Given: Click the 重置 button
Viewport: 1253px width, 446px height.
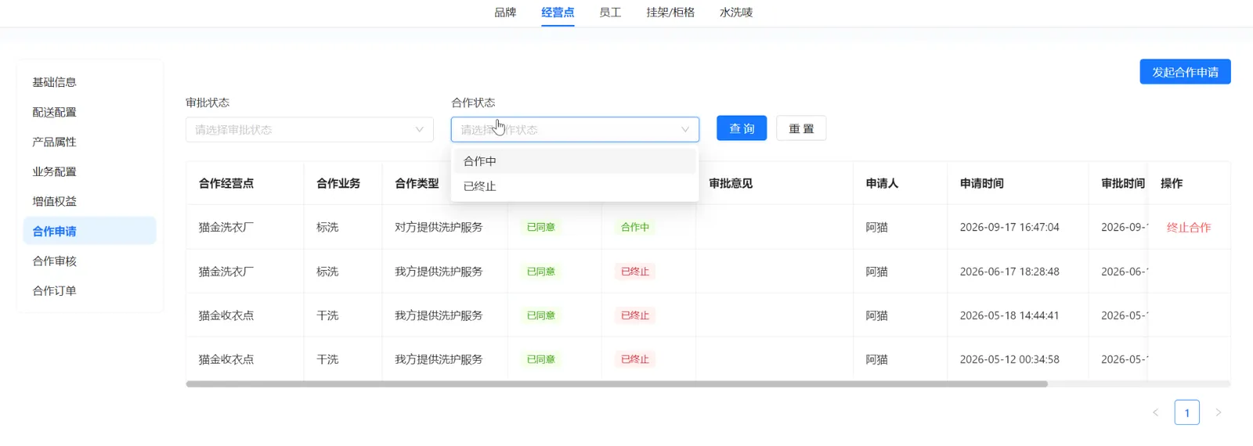Looking at the screenshot, I should tap(801, 128).
